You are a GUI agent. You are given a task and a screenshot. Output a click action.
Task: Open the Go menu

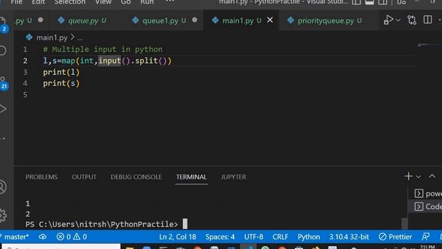126,2
